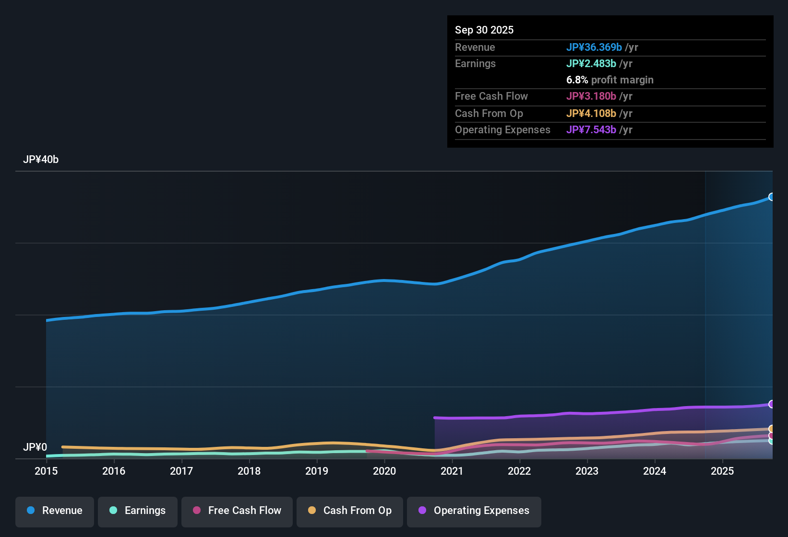Click the JP¥36.369b revenue value
The width and height of the screenshot is (788, 537).
(595, 47)
